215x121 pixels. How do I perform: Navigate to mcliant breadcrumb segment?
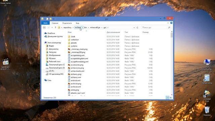coord(78,28)
